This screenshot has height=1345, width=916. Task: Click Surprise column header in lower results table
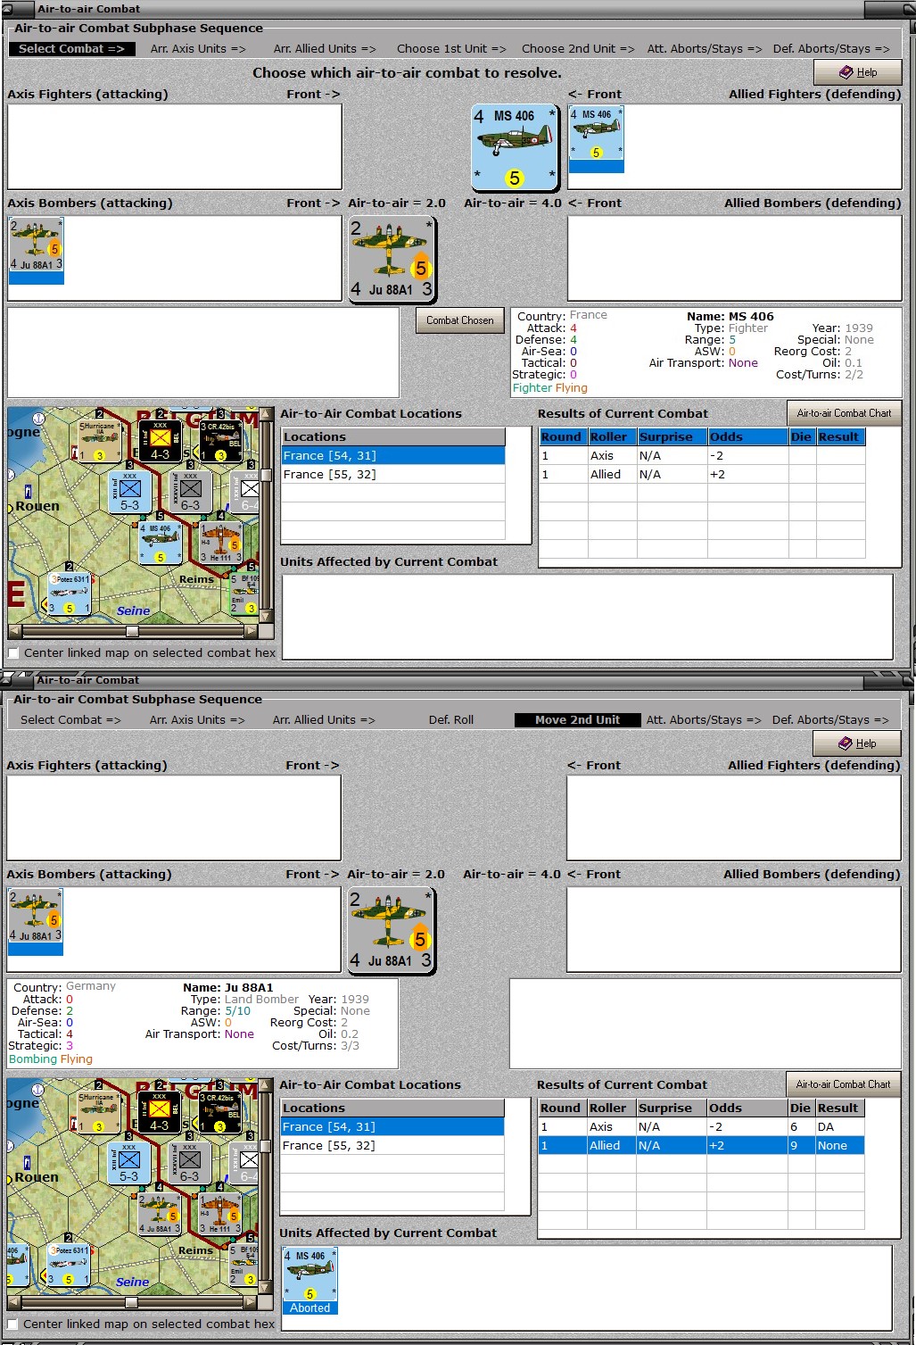click(671, 1108)
